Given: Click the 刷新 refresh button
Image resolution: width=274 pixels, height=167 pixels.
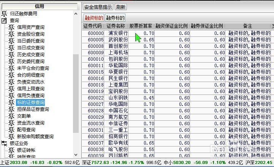Looking at the screenshot, I should click(120, 7).
